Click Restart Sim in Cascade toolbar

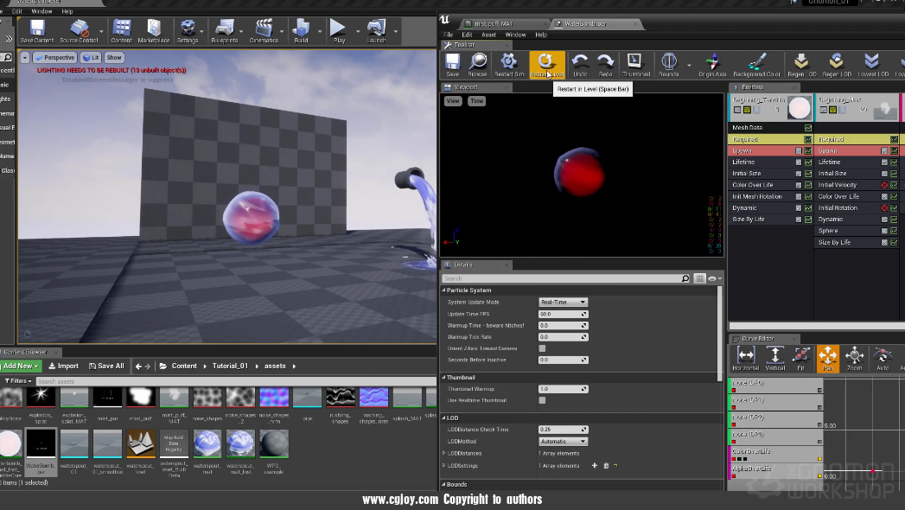click(x=509, y=63)
